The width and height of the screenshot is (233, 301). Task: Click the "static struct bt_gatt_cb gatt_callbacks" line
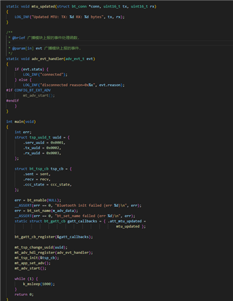point(80,221)
